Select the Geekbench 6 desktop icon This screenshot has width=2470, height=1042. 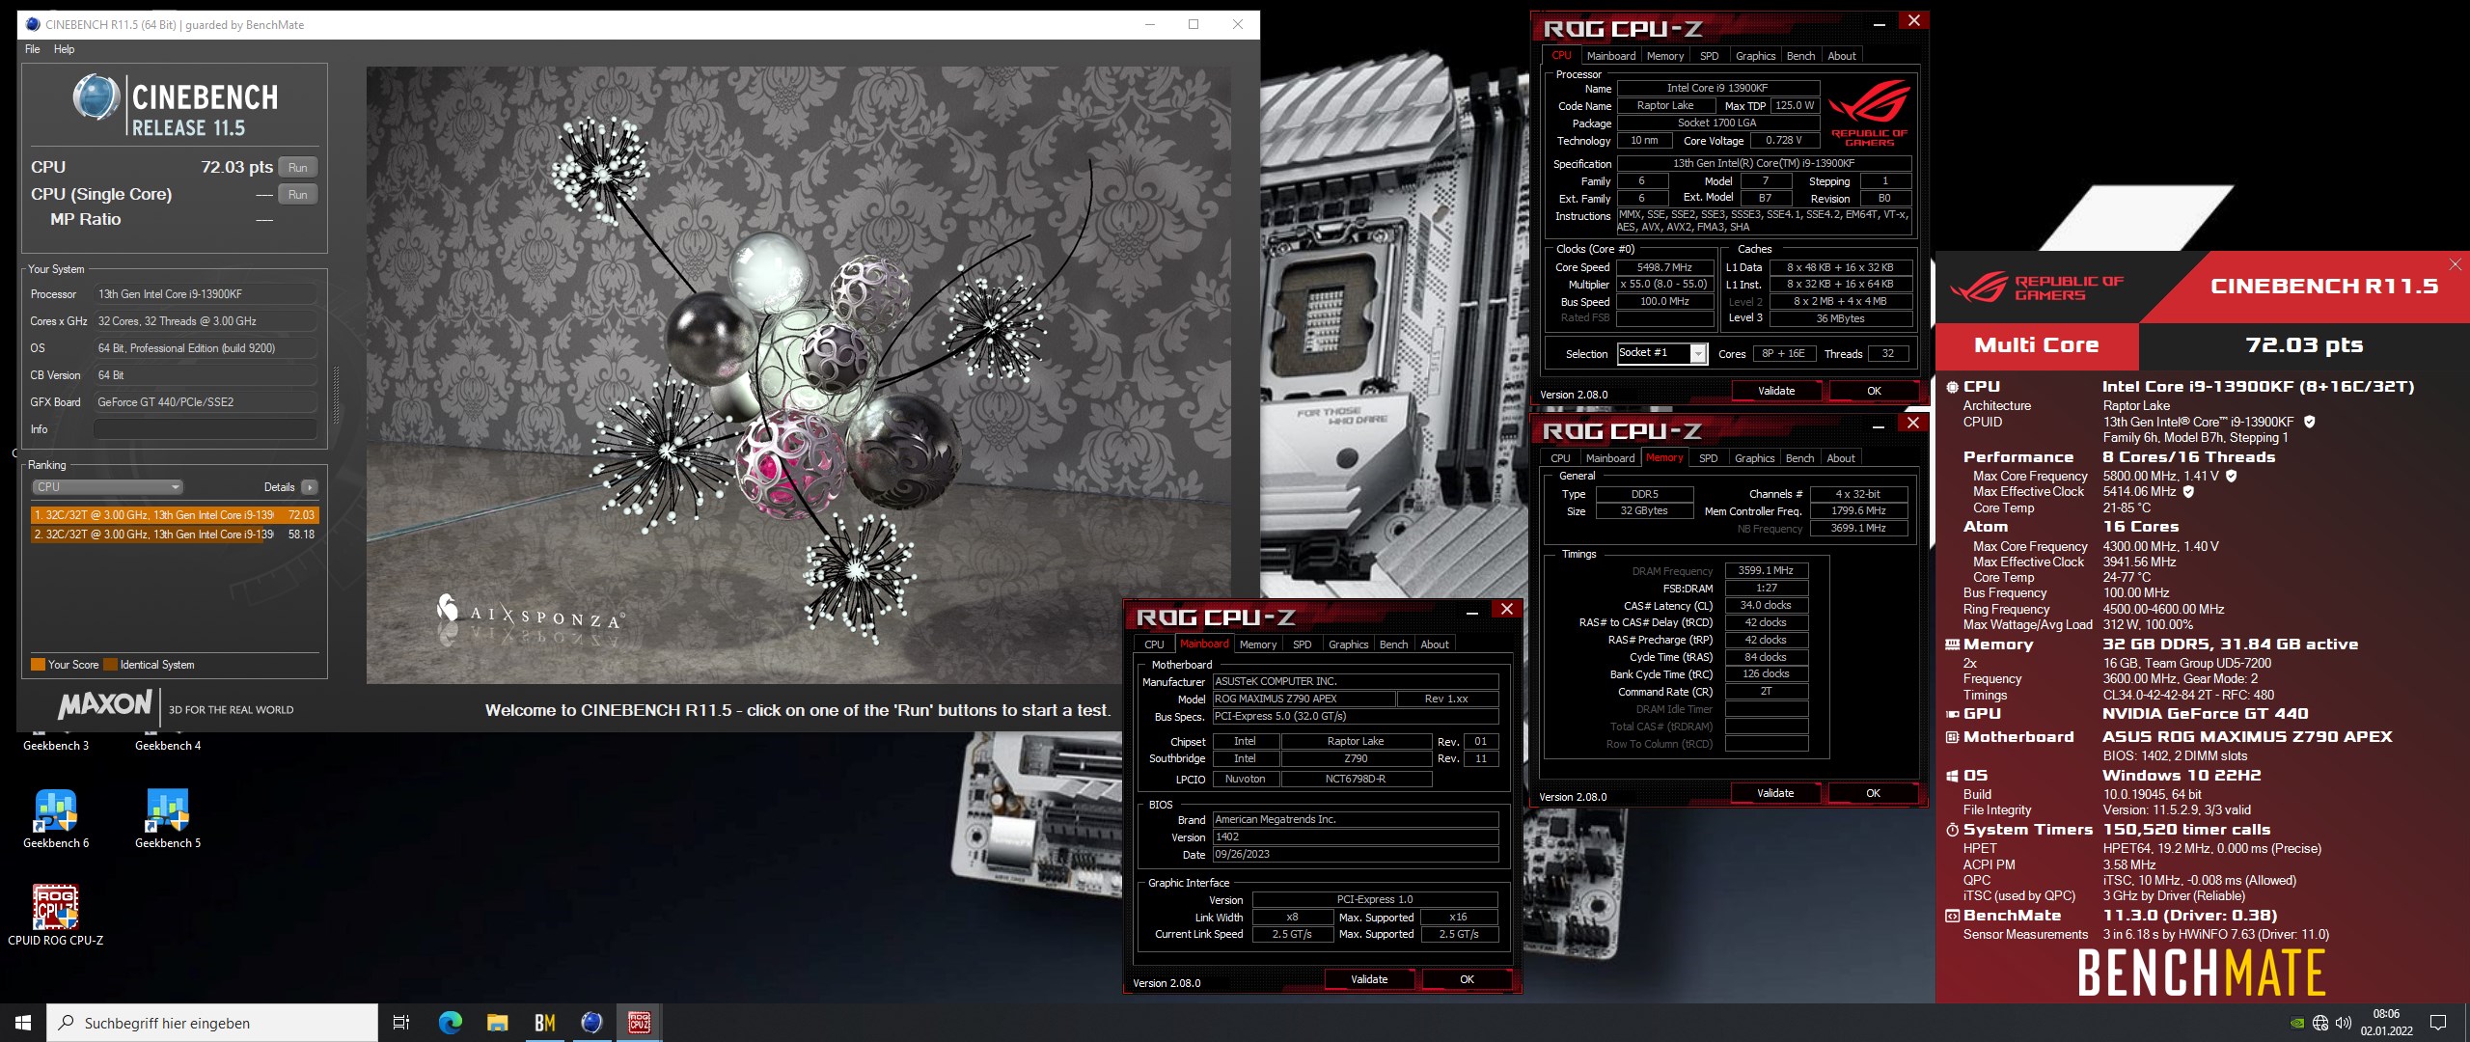point(56,811)
